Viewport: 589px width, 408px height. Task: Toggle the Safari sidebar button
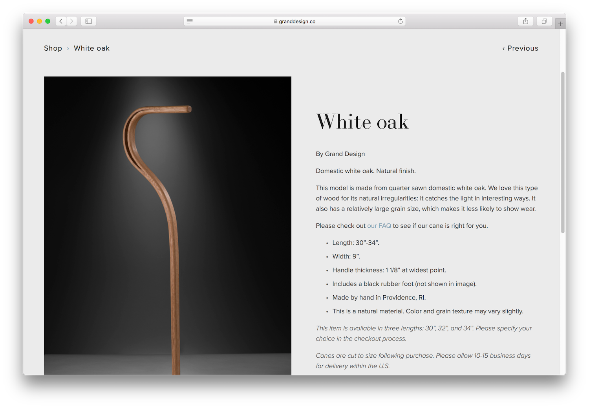click(x=89, y=21)
